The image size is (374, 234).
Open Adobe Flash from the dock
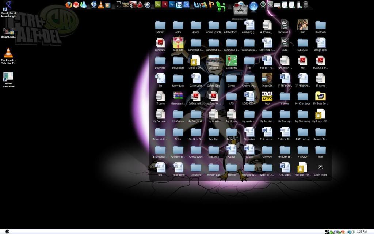(x=165, y=4)
